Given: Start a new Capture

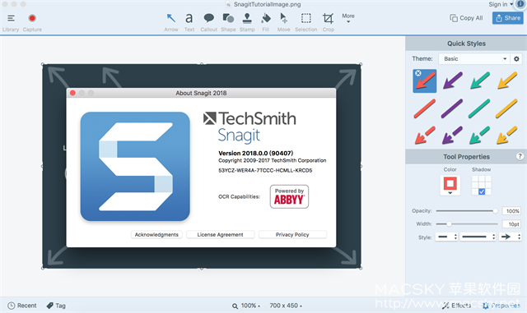Looking at the screenshot, I should (x=32, y=22).
